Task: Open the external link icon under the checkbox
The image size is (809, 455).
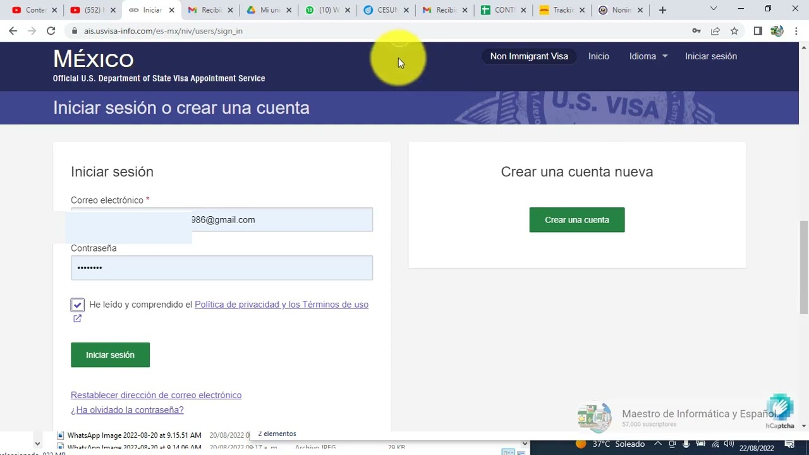Action: point(77,318)
